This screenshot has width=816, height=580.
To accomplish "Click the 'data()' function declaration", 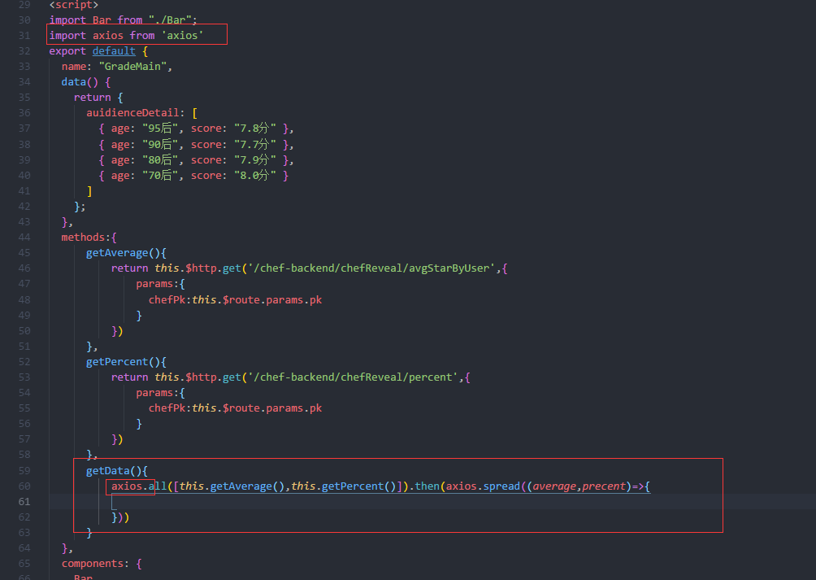I will [x=80, y=81].
